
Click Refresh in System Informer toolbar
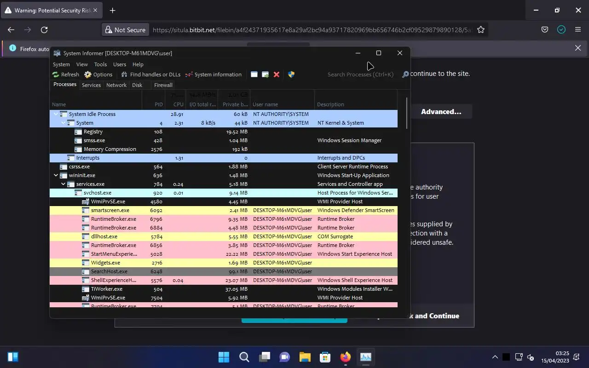click(x=65, y=75)
